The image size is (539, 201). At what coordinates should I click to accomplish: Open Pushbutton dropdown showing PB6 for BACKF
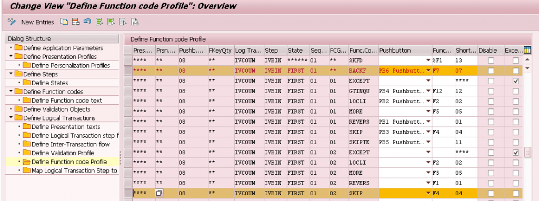[x=428, y=71]
